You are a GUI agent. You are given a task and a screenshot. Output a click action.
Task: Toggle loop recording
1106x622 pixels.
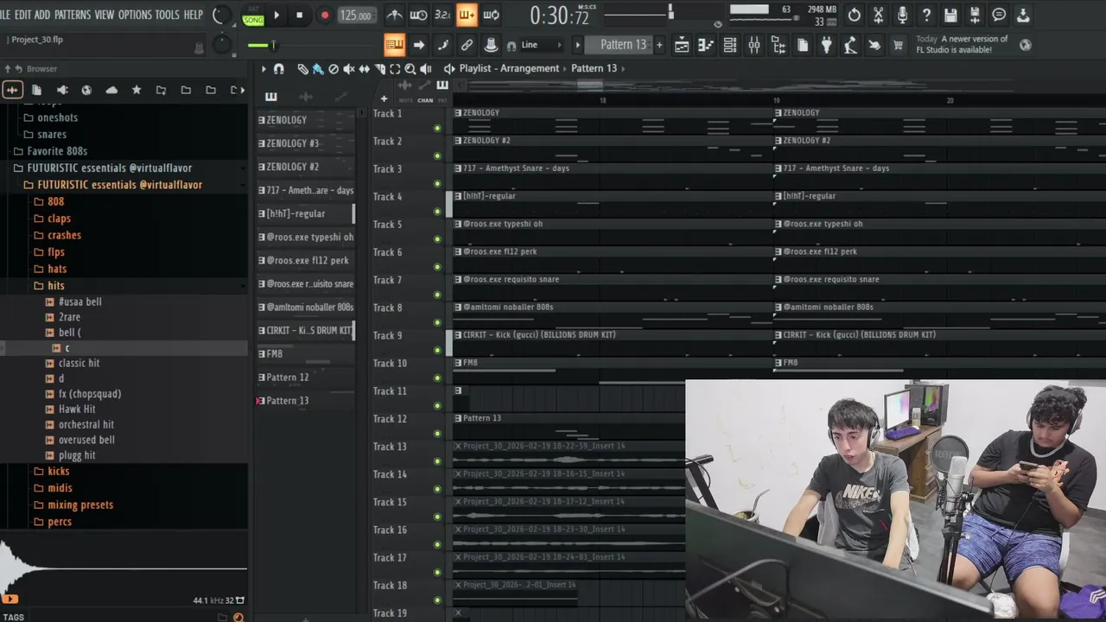pyautogui.click(x=491, y=15)
